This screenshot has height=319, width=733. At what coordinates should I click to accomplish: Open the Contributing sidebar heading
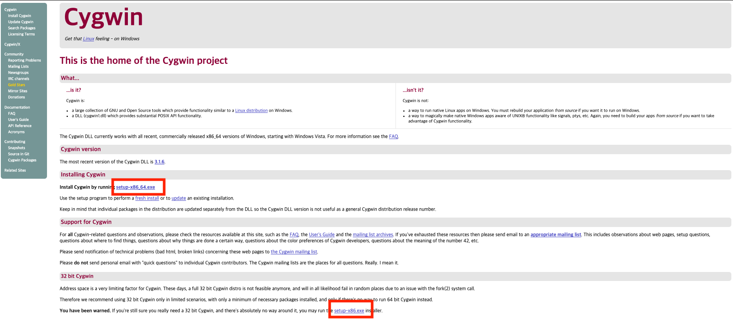click(x=15, y=142)
